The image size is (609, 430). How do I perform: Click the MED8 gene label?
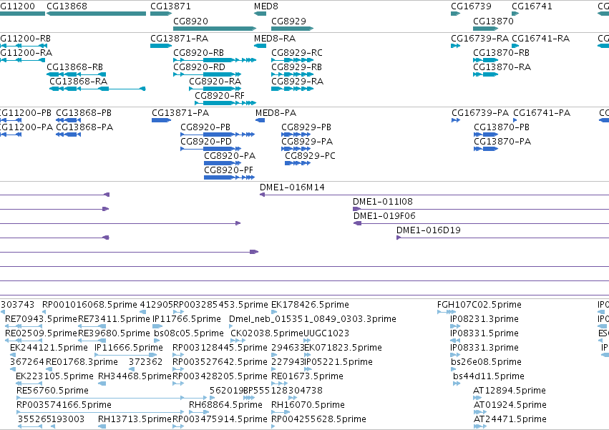(x=266, y=6)
